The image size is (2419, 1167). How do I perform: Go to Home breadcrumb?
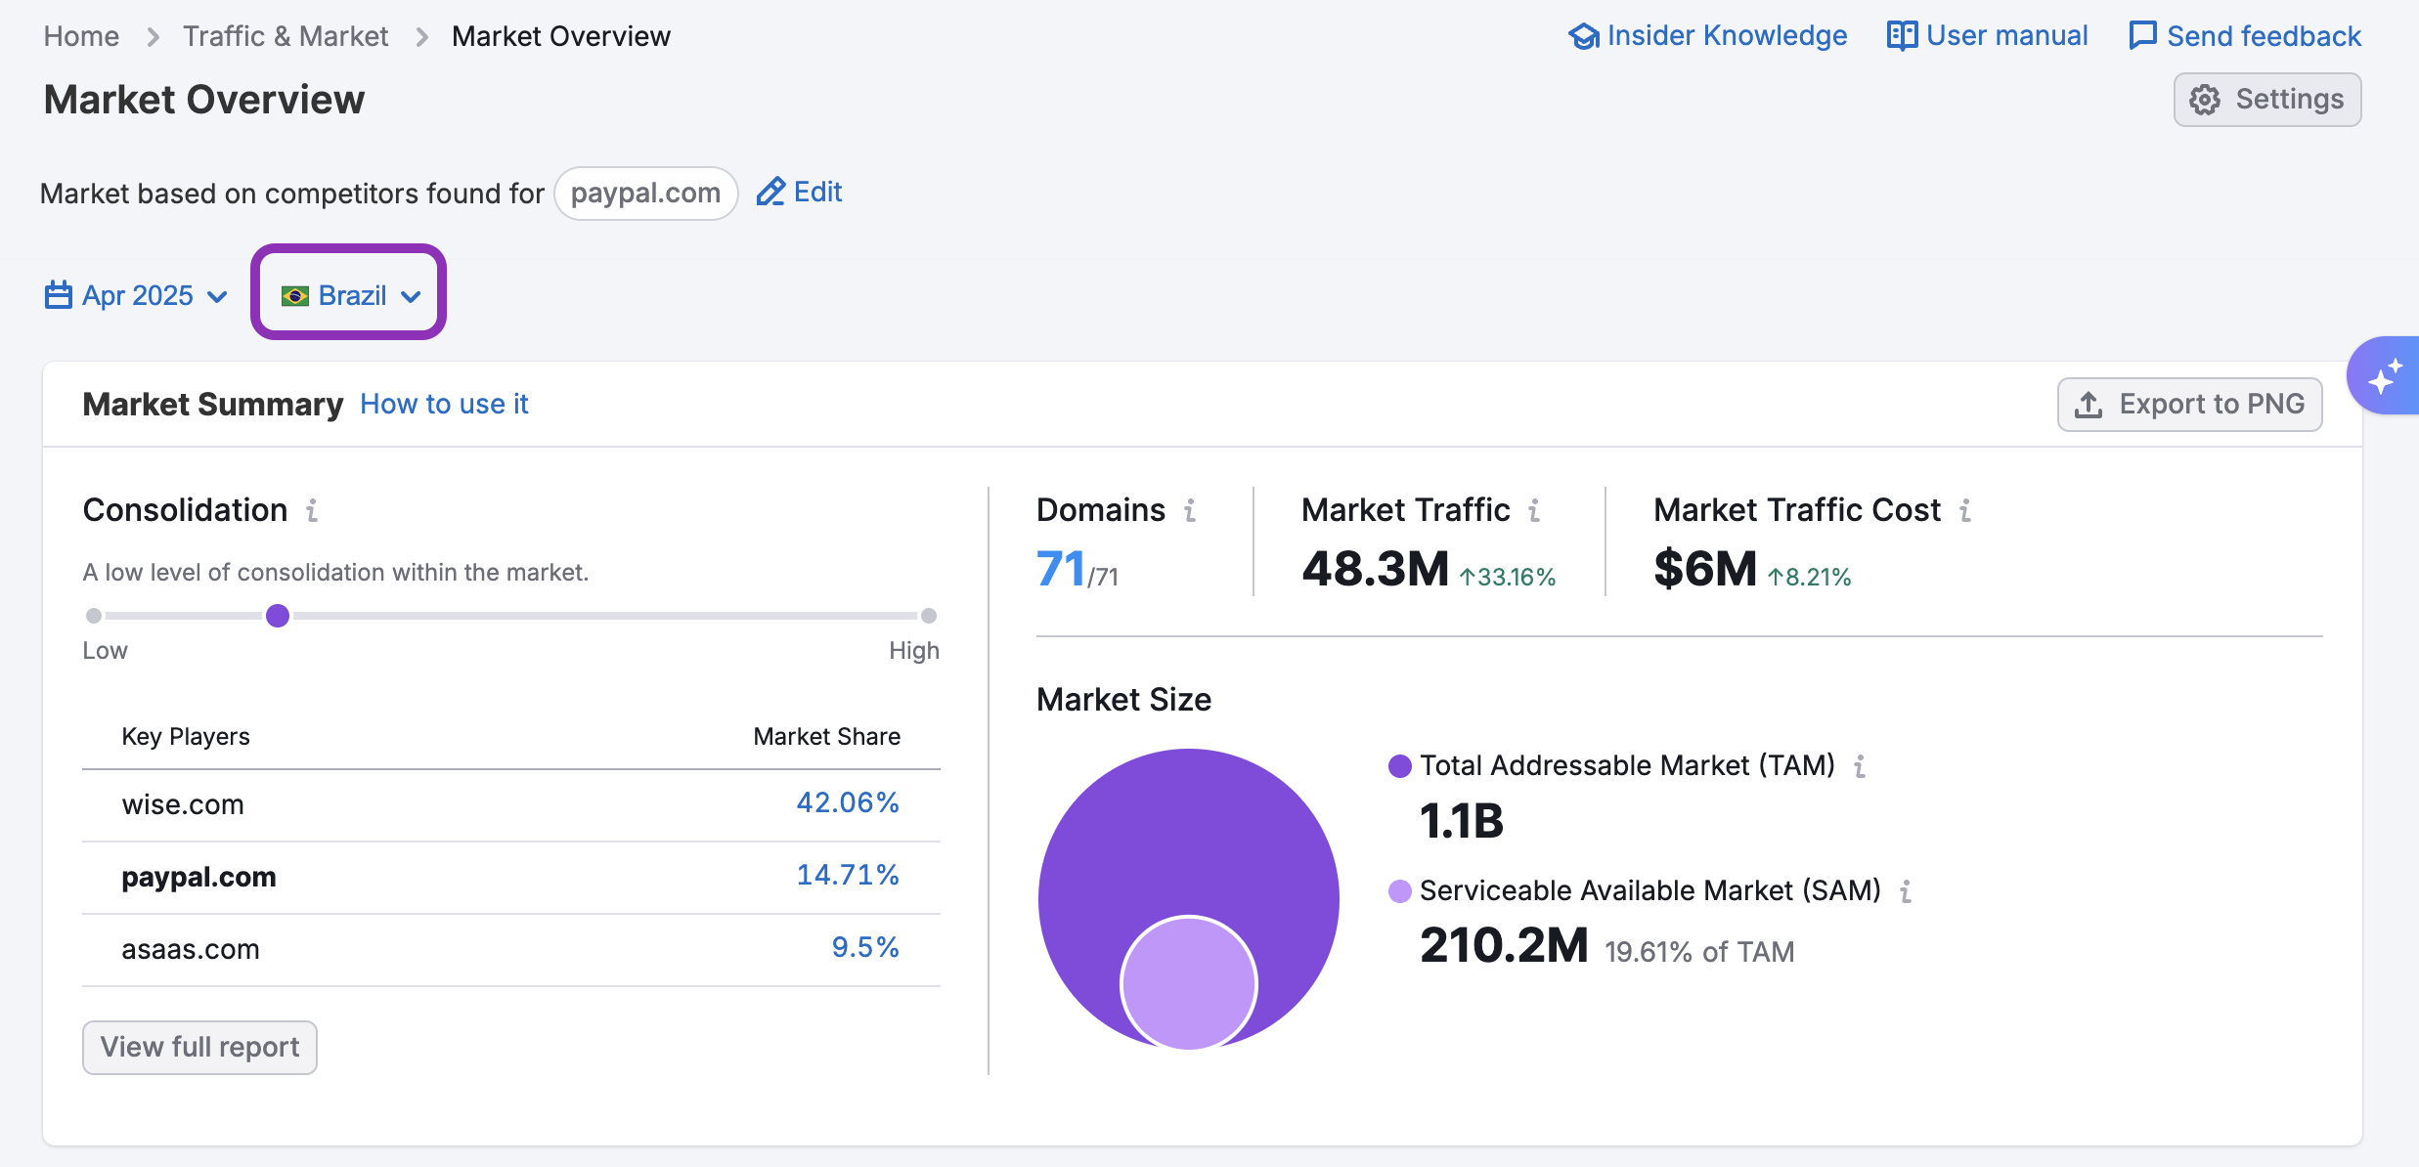[x=81, y=36]
